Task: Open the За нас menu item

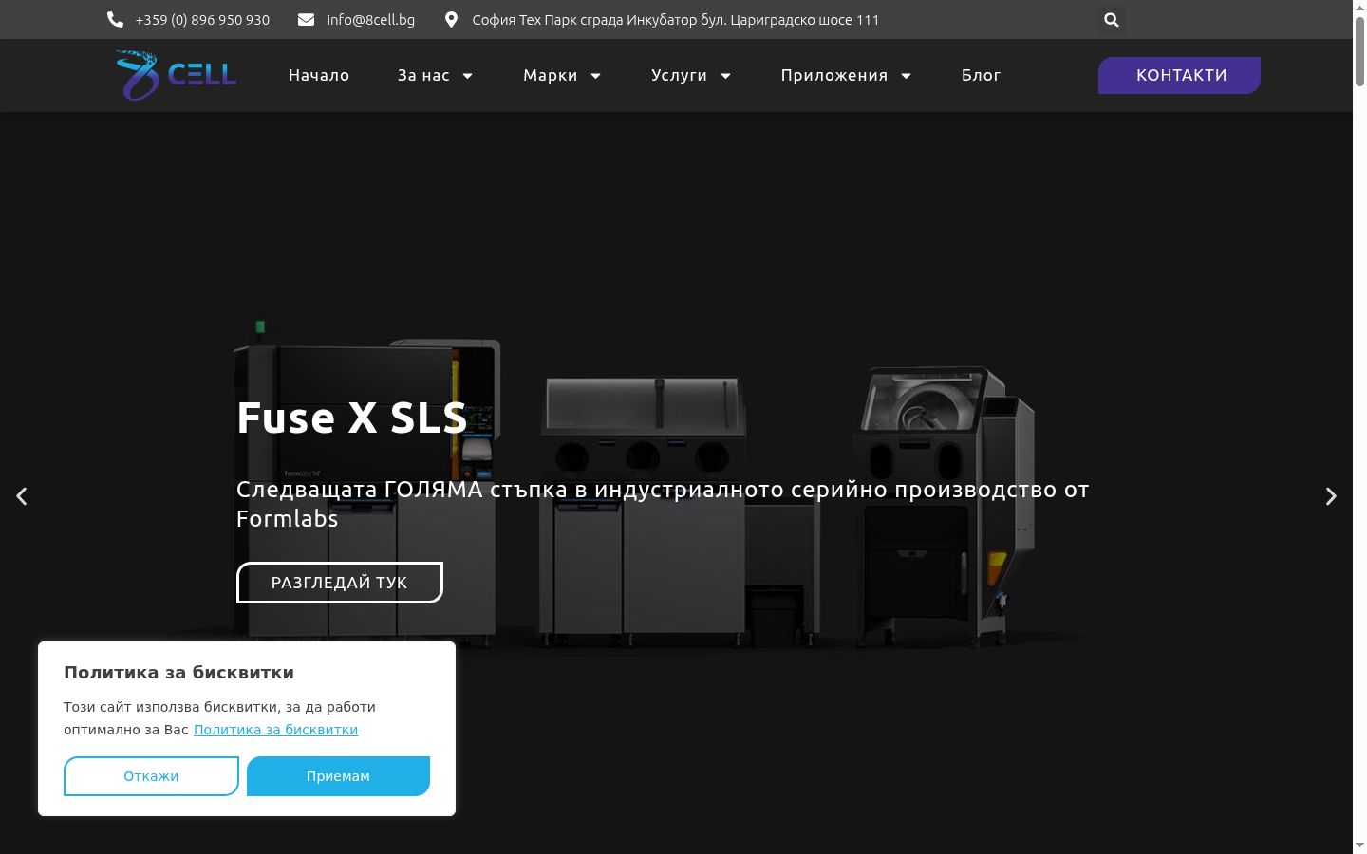Action: [x=423, y=75]
